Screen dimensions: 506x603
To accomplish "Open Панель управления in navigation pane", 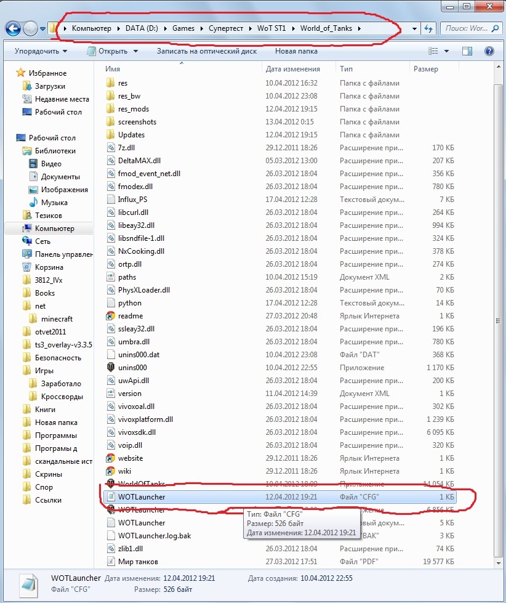I will tap(64, 254).
